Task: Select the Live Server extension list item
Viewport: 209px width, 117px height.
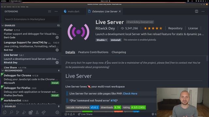Action: pyautogui.click(x=31, y=58)
